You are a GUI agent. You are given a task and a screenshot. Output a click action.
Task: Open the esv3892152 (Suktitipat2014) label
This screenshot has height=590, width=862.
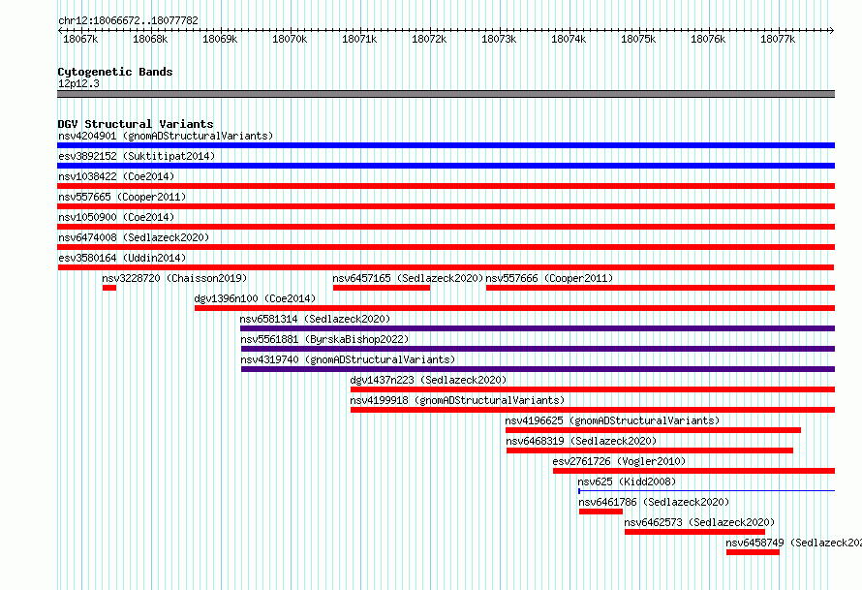(x=137, y=156)
